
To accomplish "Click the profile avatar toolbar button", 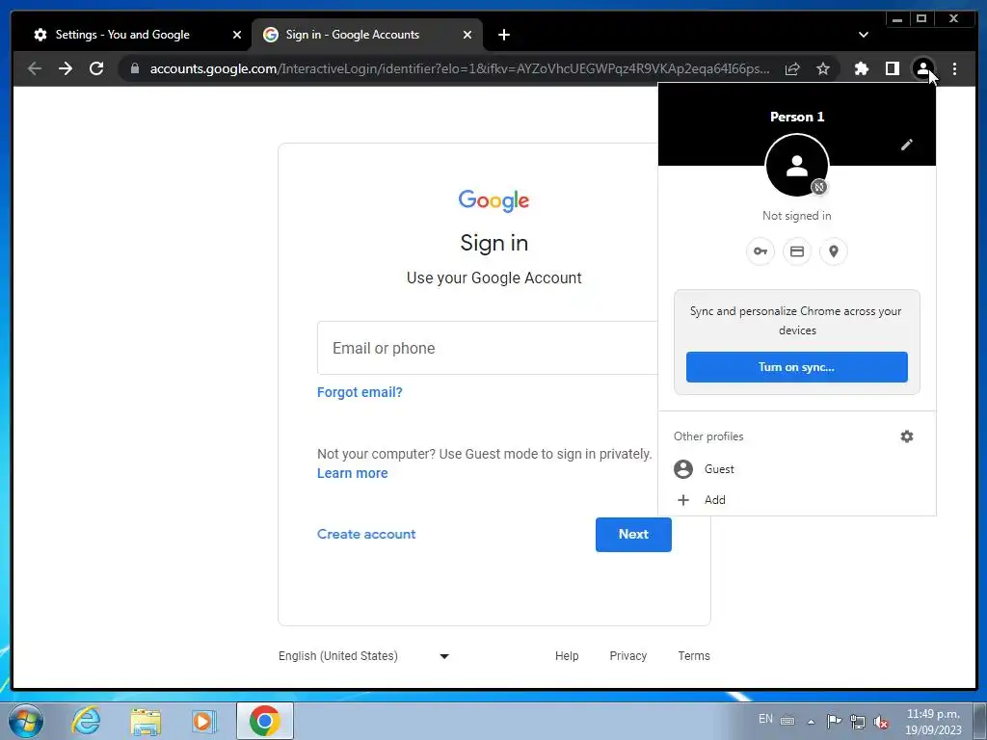I will [922, 68].
